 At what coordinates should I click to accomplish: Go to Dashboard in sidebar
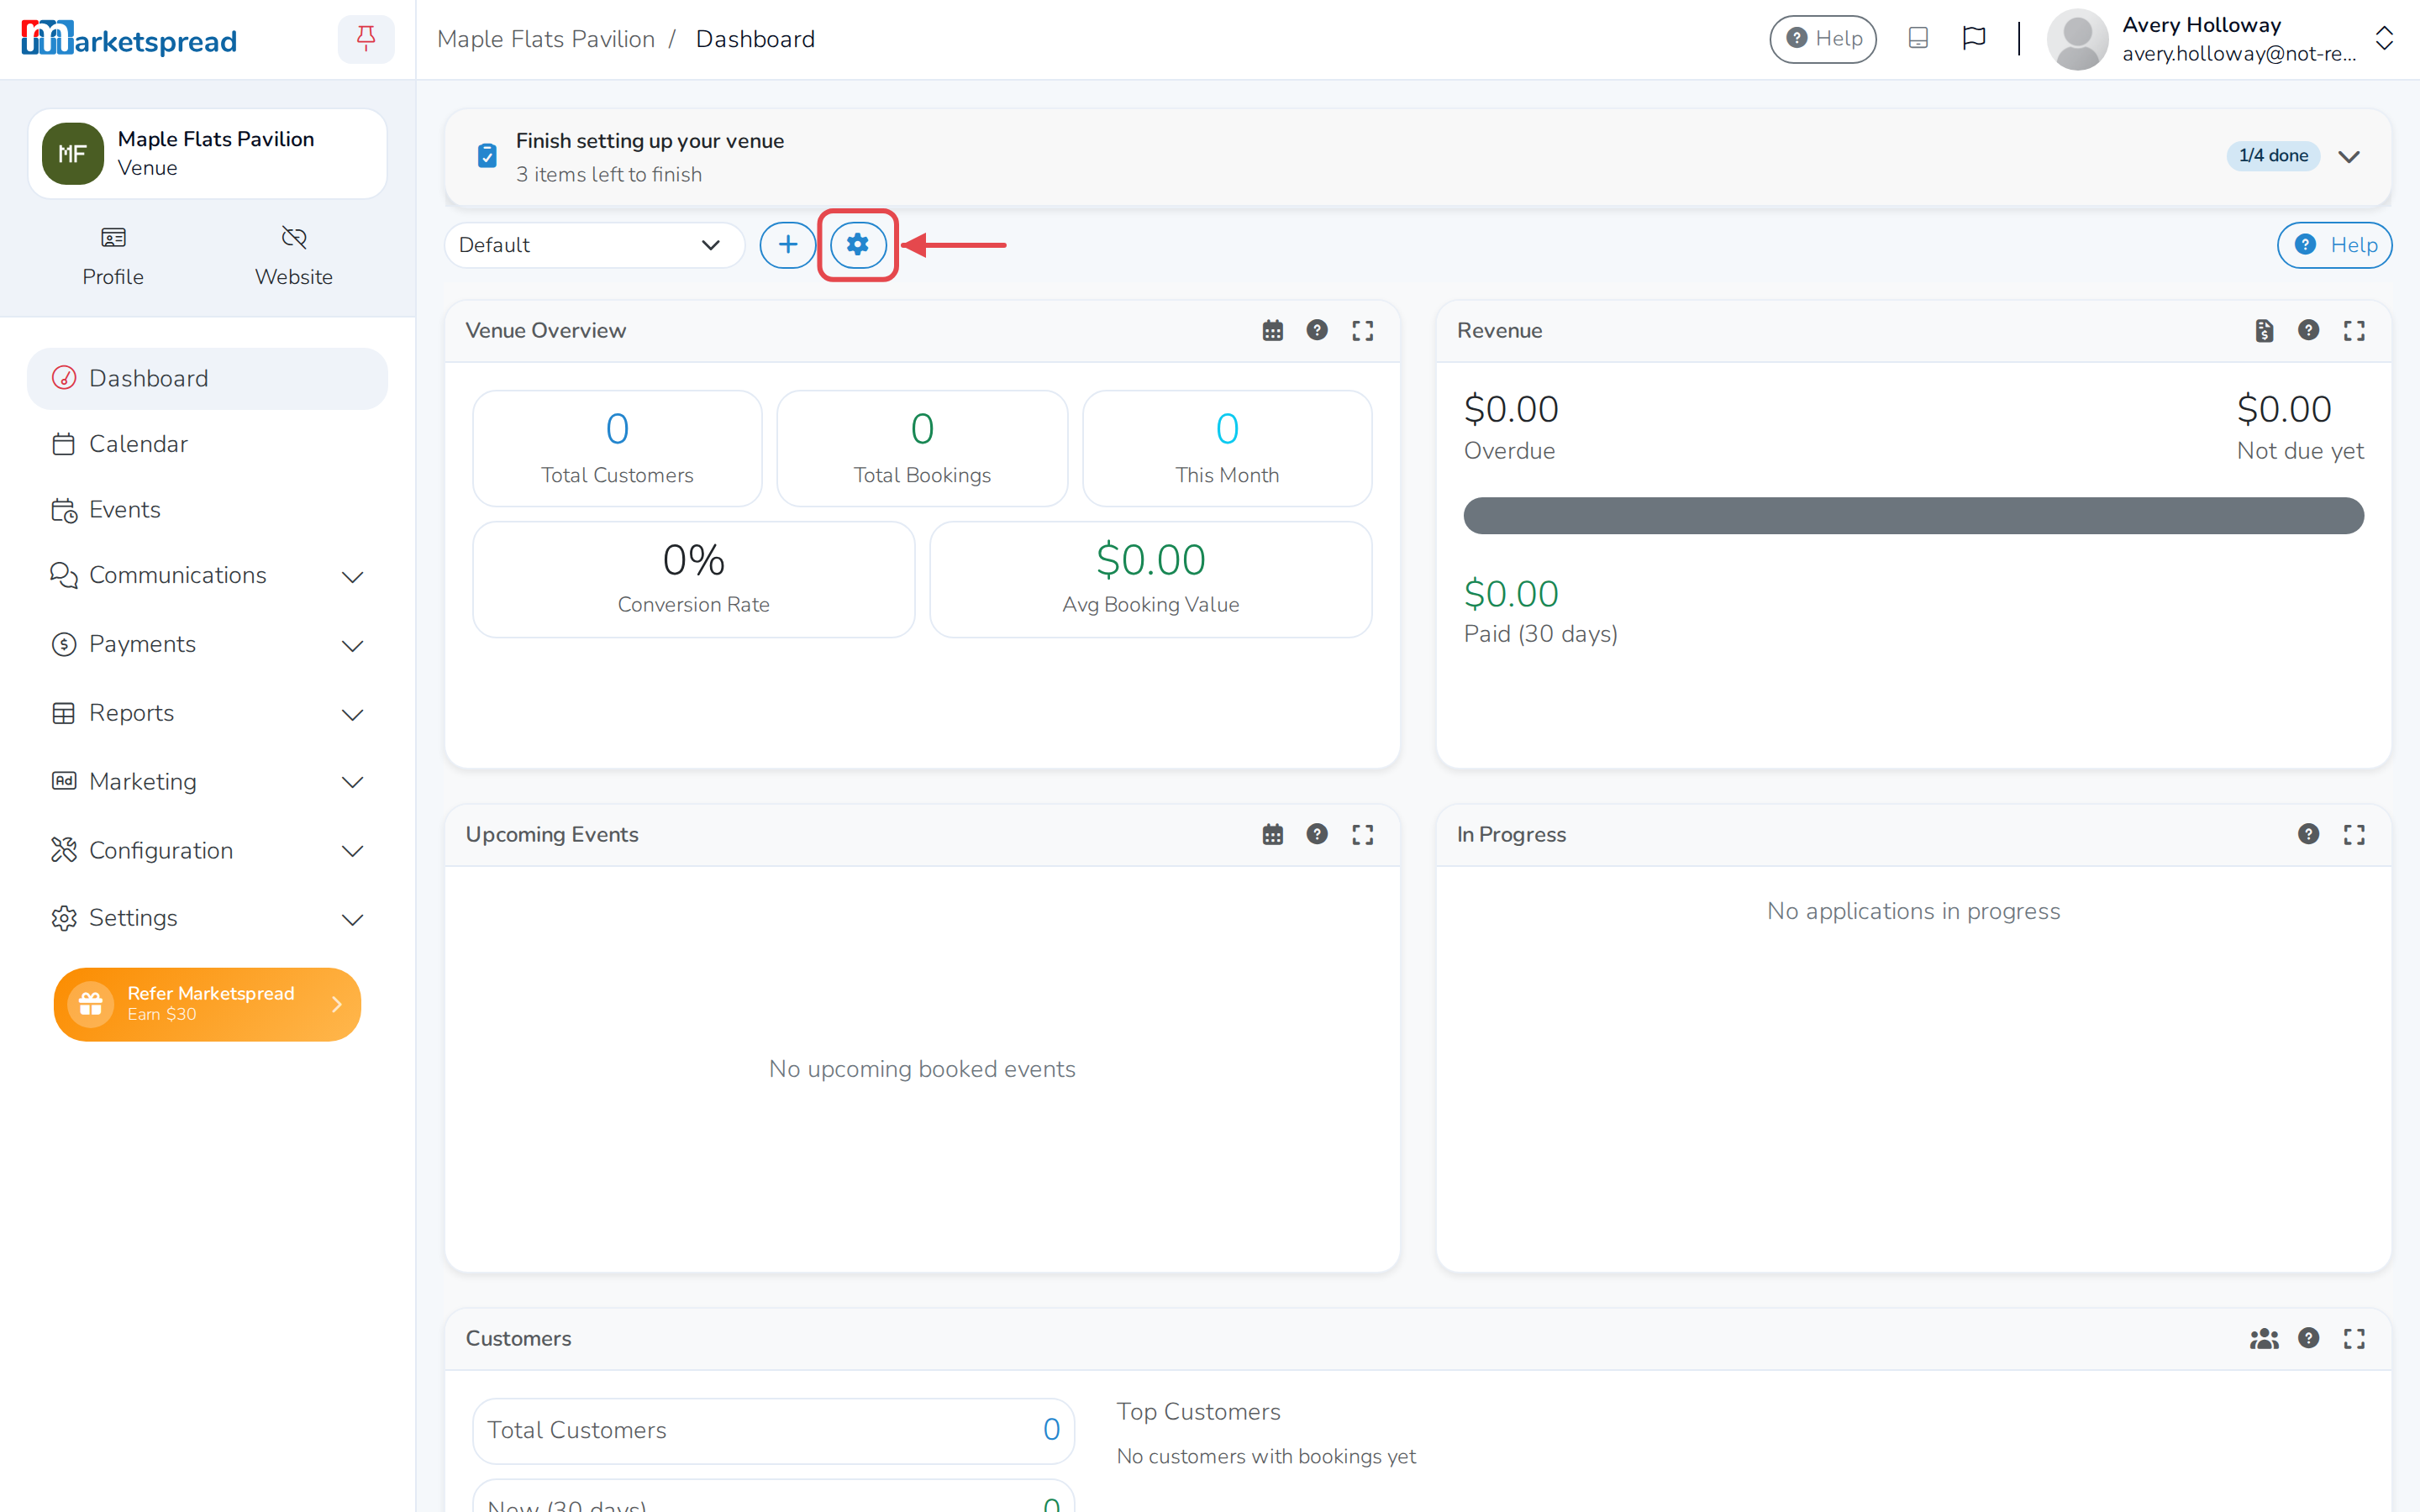pos(207,378)
